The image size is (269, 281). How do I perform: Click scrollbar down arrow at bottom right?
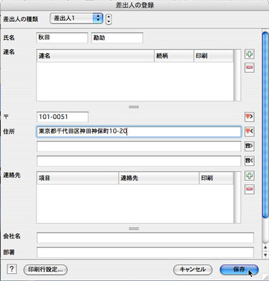(265, 255)
